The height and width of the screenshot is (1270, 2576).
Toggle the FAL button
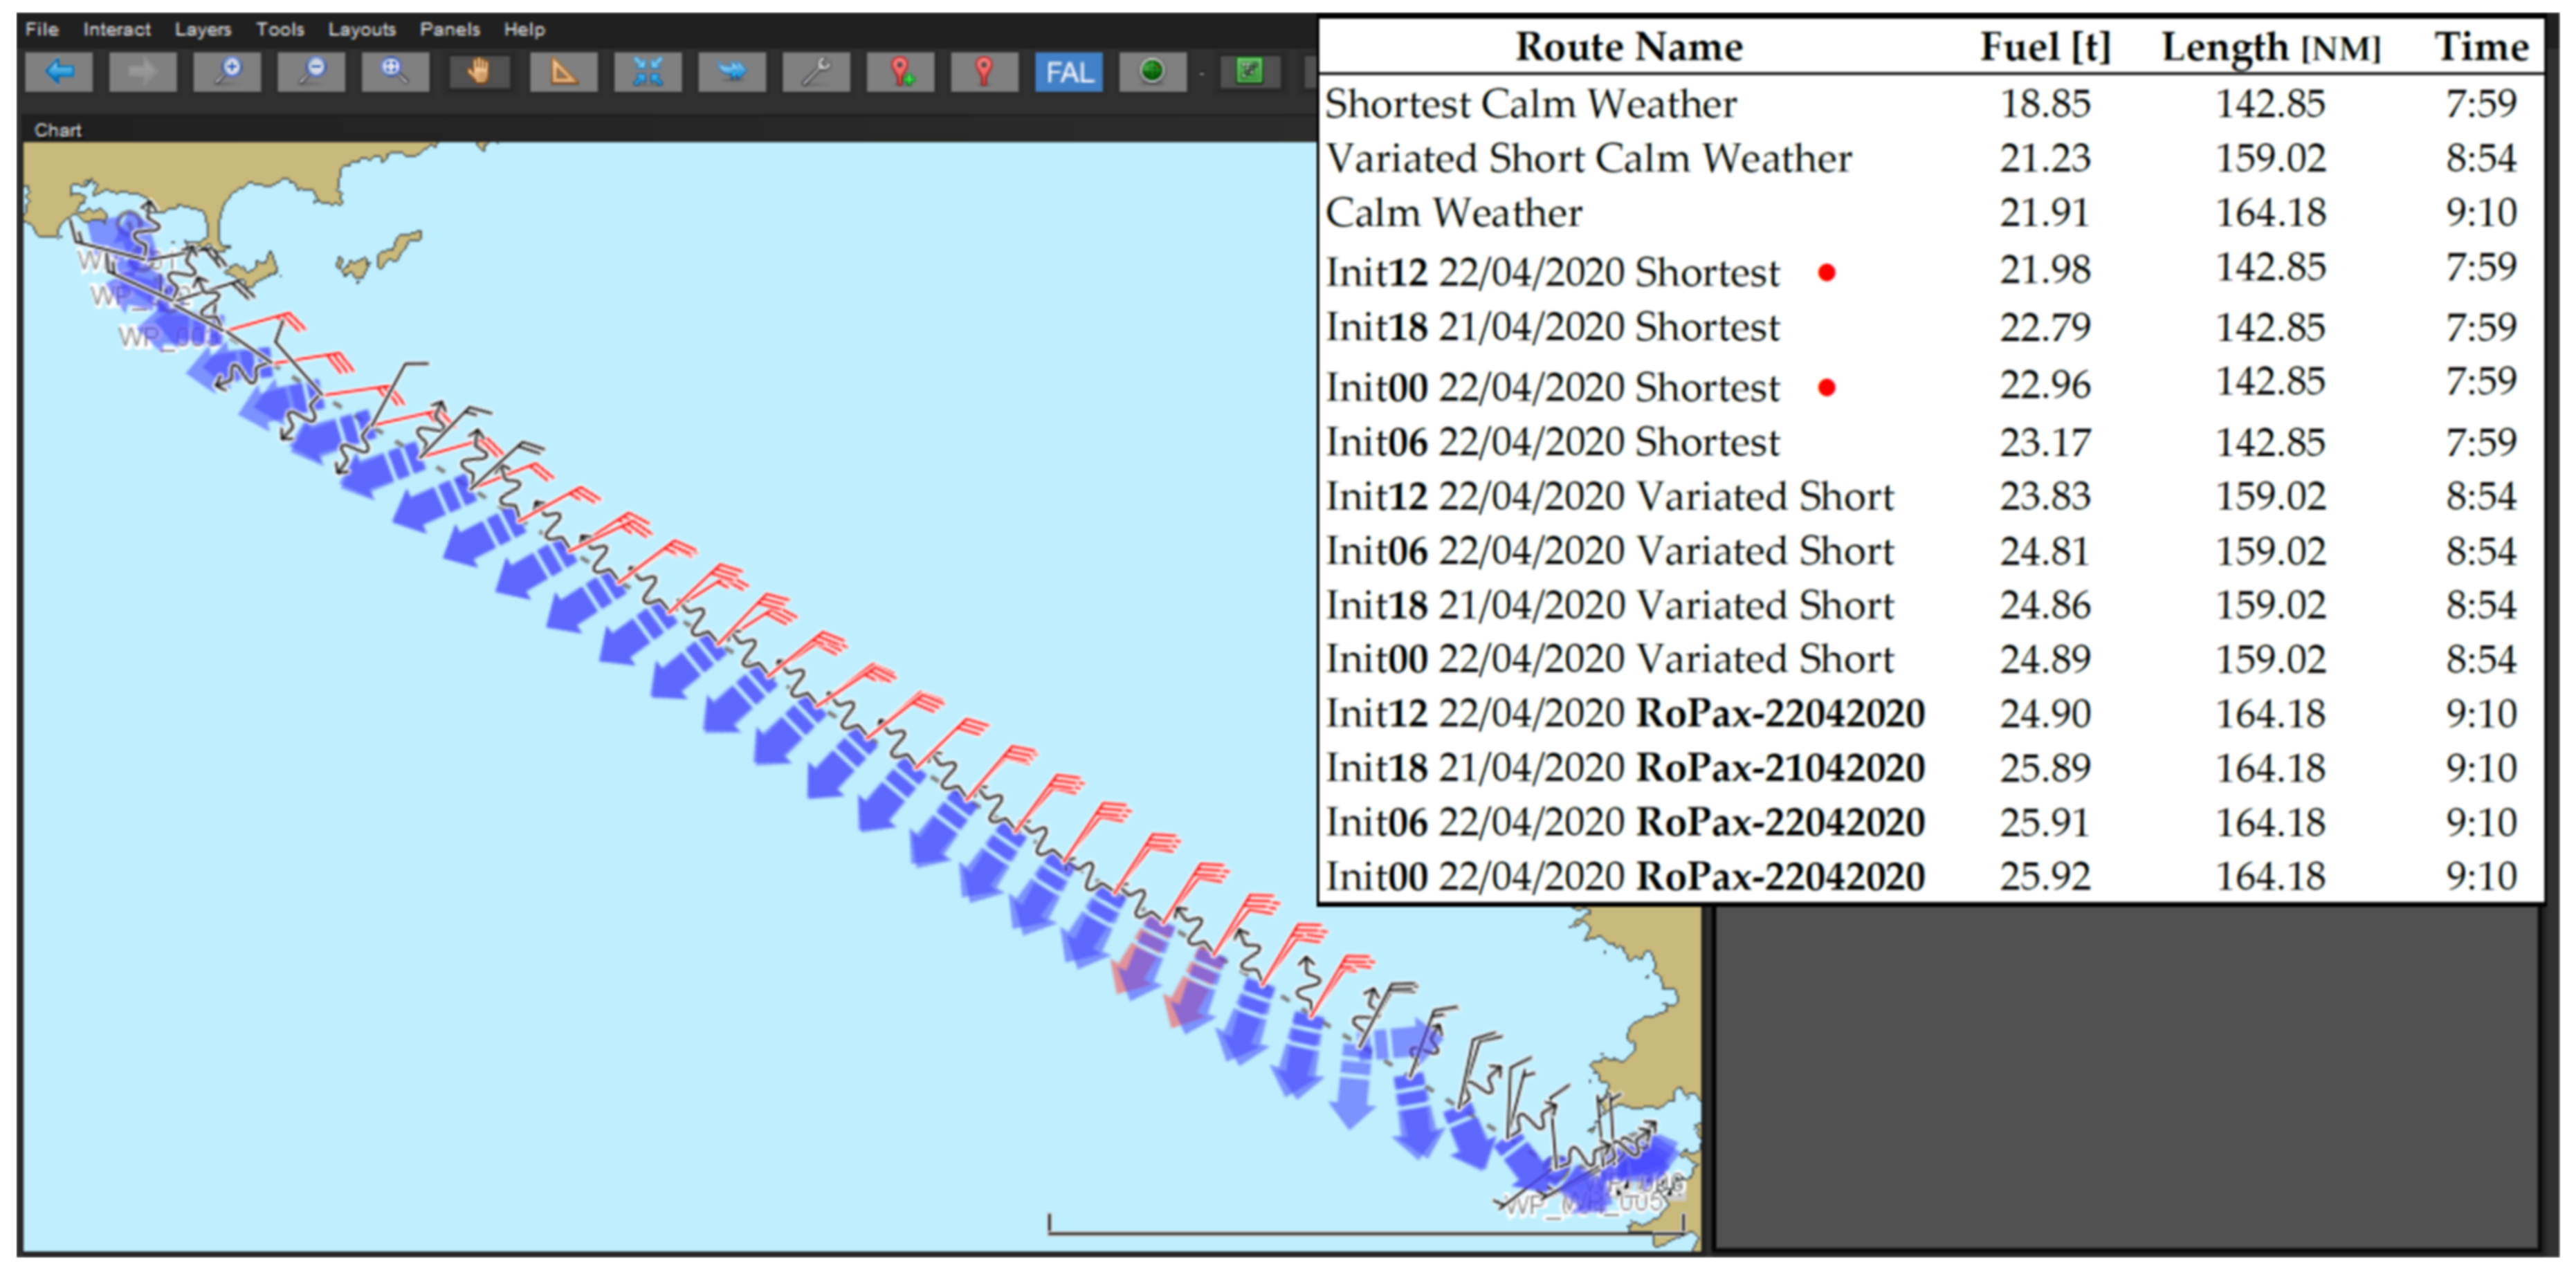click(x=1069, y=72)
